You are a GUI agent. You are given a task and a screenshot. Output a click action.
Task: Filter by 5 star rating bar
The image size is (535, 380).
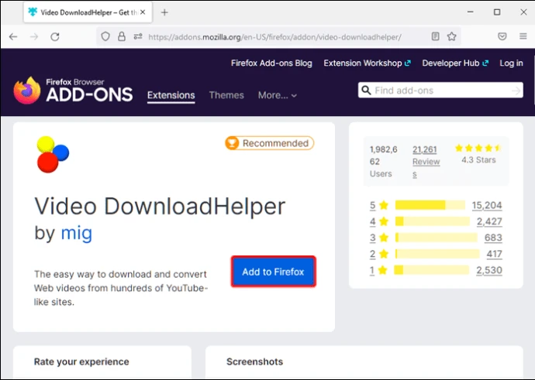coord(430,205)
